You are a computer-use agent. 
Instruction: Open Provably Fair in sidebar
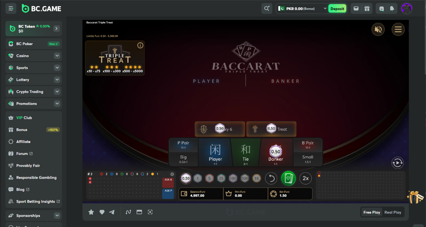34,165
